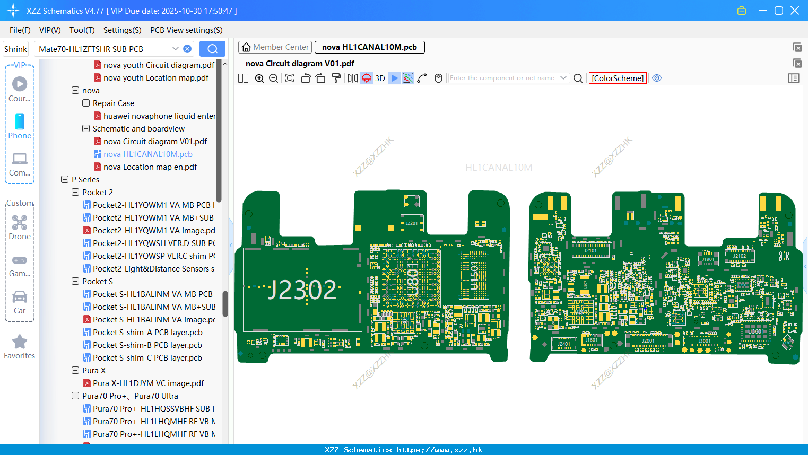Open nova Circuit diagram V01.pdf tab
This screenshot has height=455, width=808.
[300, 64]
